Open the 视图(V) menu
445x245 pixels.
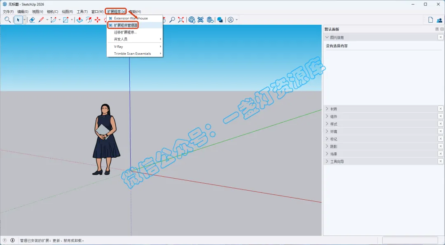coord(37,12)
